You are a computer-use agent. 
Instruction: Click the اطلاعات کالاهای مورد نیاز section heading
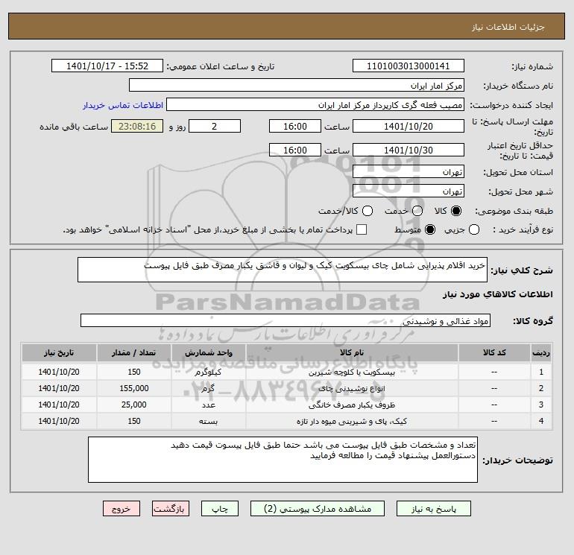coord(498,294)
